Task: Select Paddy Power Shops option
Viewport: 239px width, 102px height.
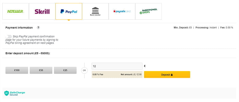Action: pos(149,11)
